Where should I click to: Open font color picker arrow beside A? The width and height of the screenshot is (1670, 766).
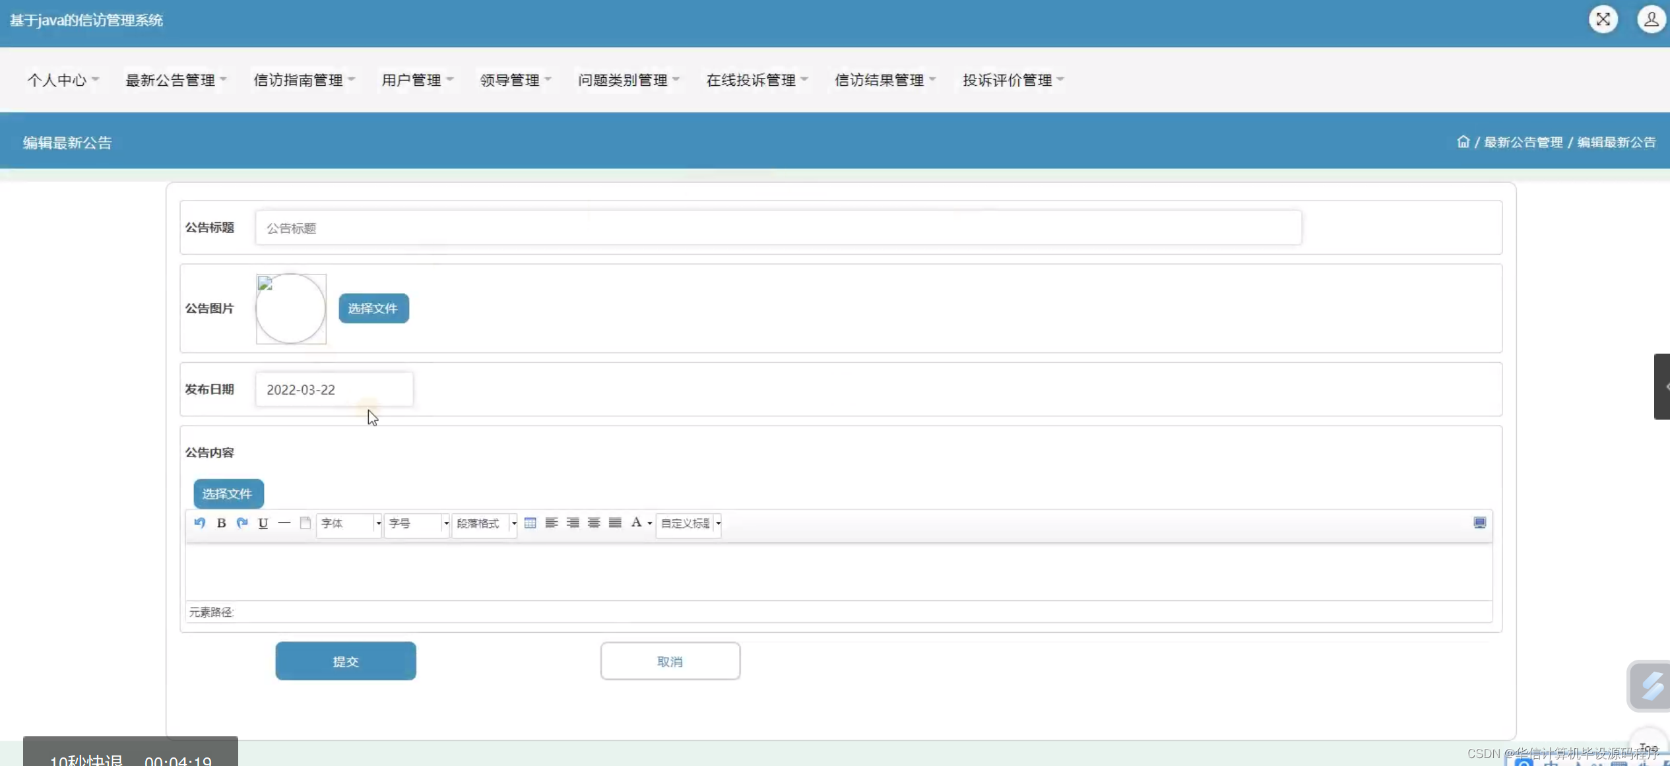650,524
